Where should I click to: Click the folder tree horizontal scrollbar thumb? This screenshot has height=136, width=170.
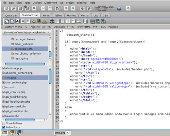[x=25, y=64]
